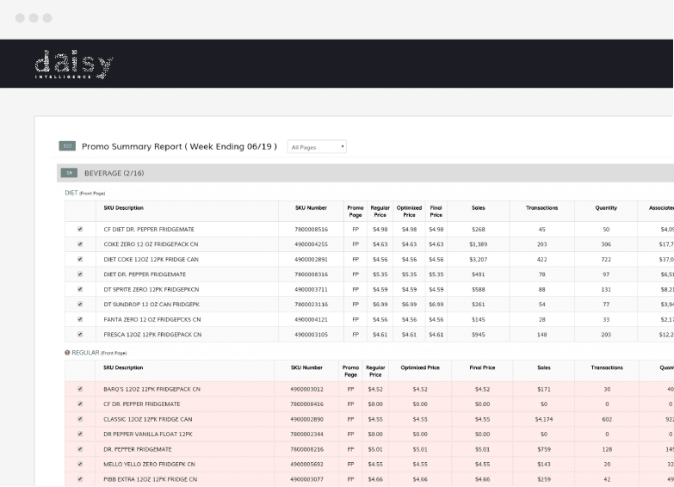Toggle checkbox for BARQ'S 12OZ 12PK FRIDGEPACK CN

[80, 389]
